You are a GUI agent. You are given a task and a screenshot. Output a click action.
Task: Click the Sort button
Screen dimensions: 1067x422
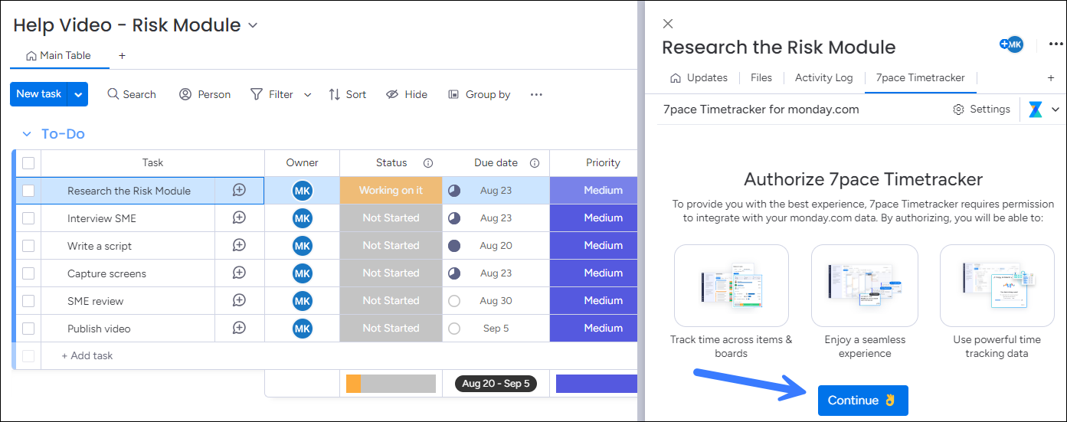point(347,94)
